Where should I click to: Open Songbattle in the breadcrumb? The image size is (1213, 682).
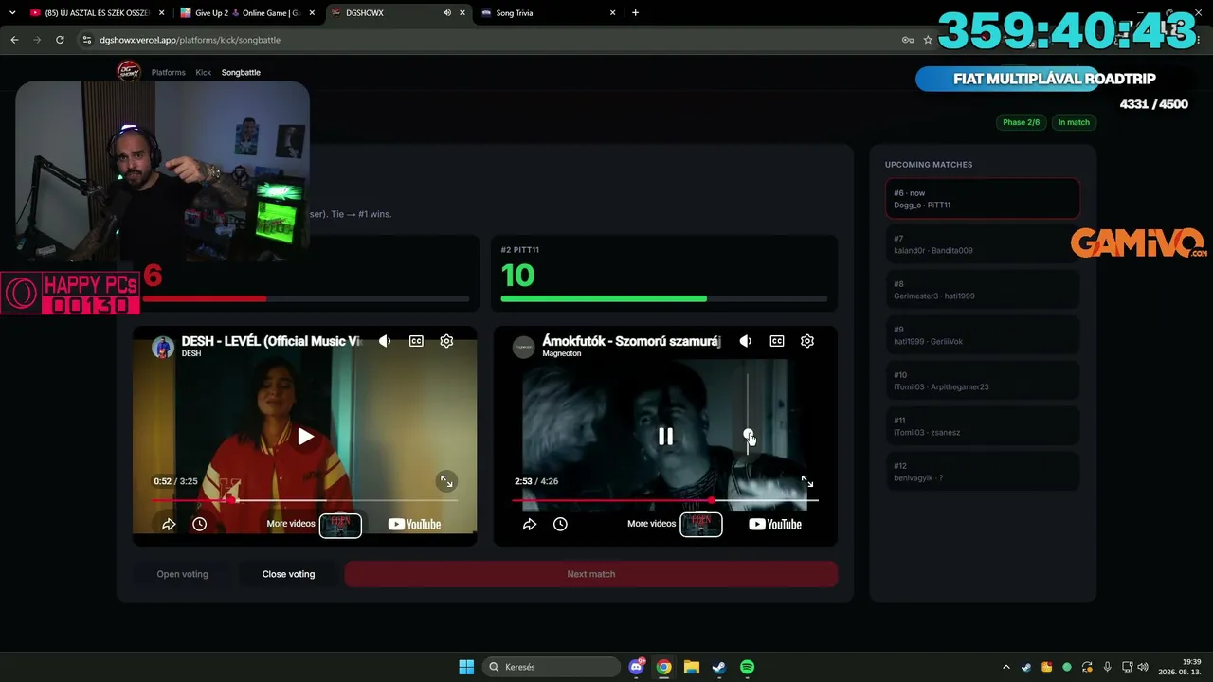point(241,72)
